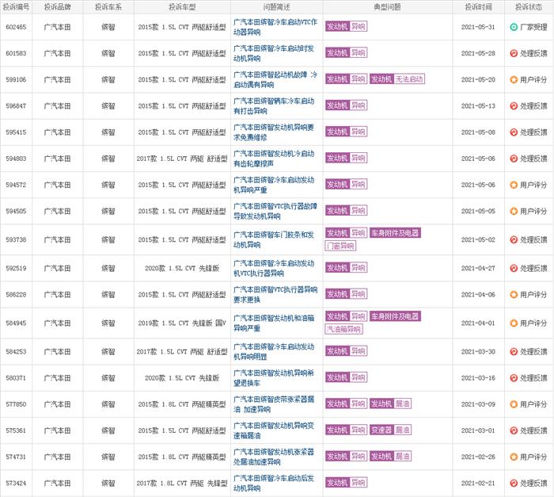The width and height of the screenshot is (554, 497).
Task: Click the orange 用户评分 icon for complaint 599106
Action: [x=514, y=79]
